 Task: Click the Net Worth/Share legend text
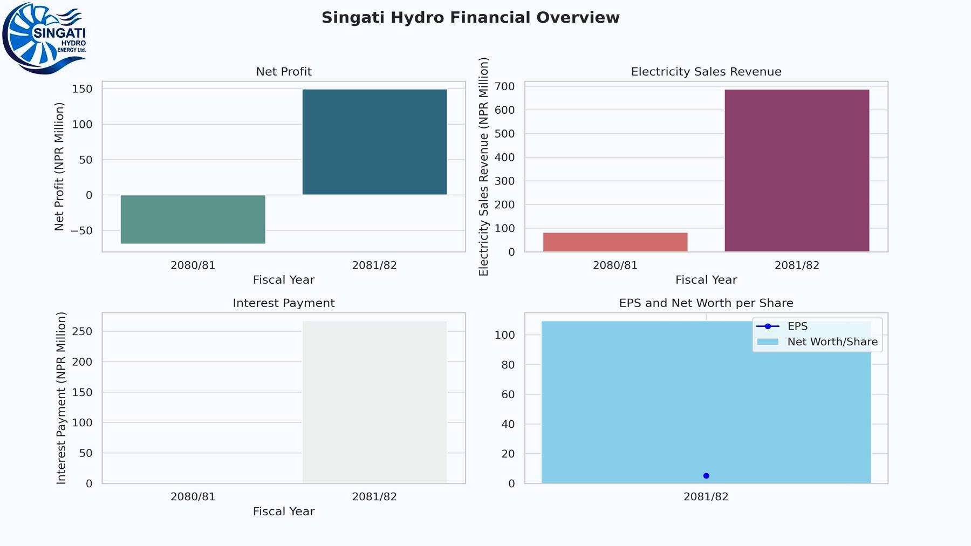pos(832,342)
